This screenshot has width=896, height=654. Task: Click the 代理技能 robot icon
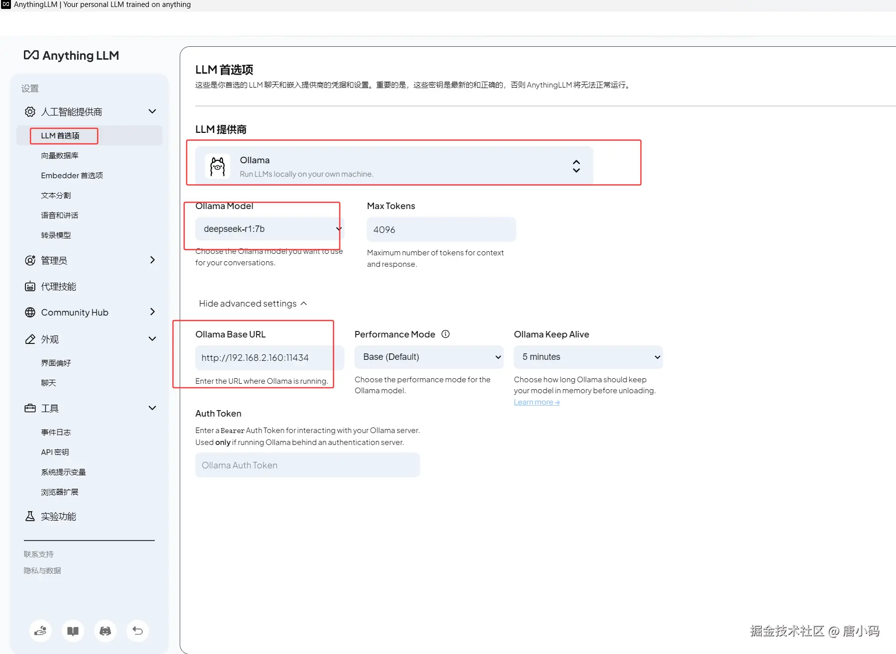pos(30,287)
